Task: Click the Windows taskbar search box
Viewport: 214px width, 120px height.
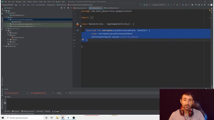Action: point(24,118)
